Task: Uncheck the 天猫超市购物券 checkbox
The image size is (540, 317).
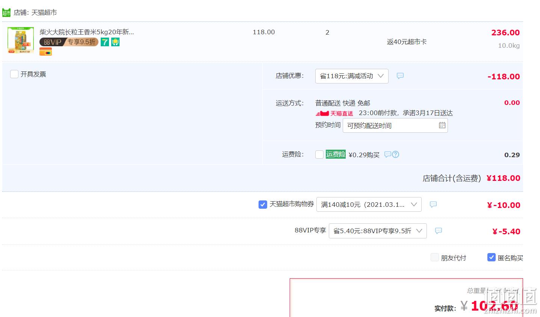Action: point(263,205)
